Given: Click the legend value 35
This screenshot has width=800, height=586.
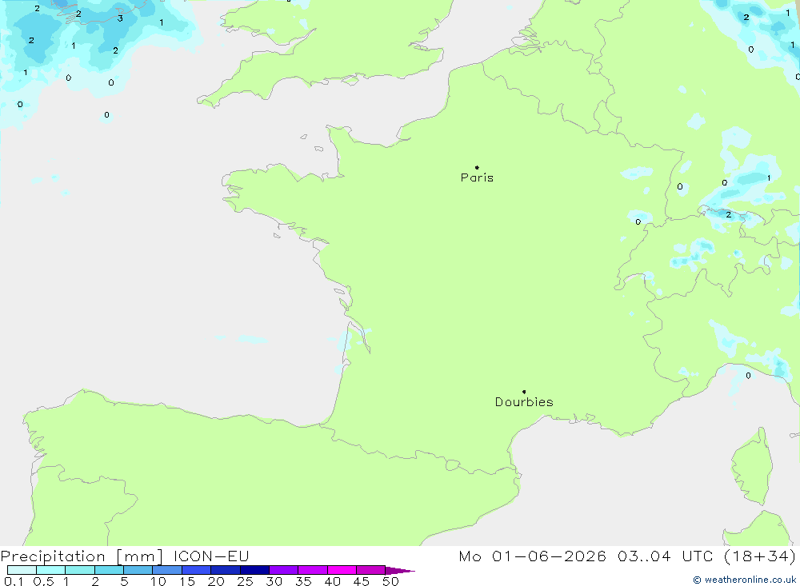Looking at the screenshot, I should [303, 581].
